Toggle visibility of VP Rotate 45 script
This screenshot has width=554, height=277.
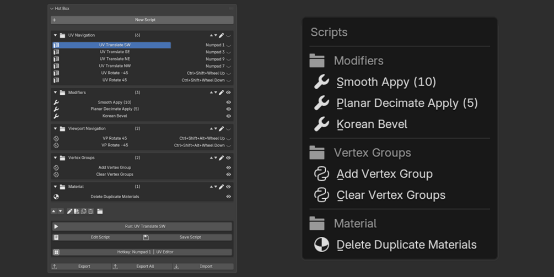click(229, 138)
